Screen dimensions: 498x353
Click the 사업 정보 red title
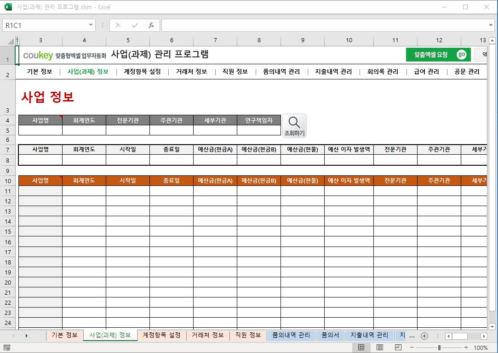(x=48, y=97)
